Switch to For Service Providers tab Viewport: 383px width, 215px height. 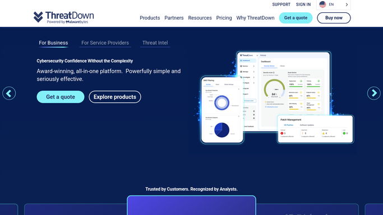point(105,43)
